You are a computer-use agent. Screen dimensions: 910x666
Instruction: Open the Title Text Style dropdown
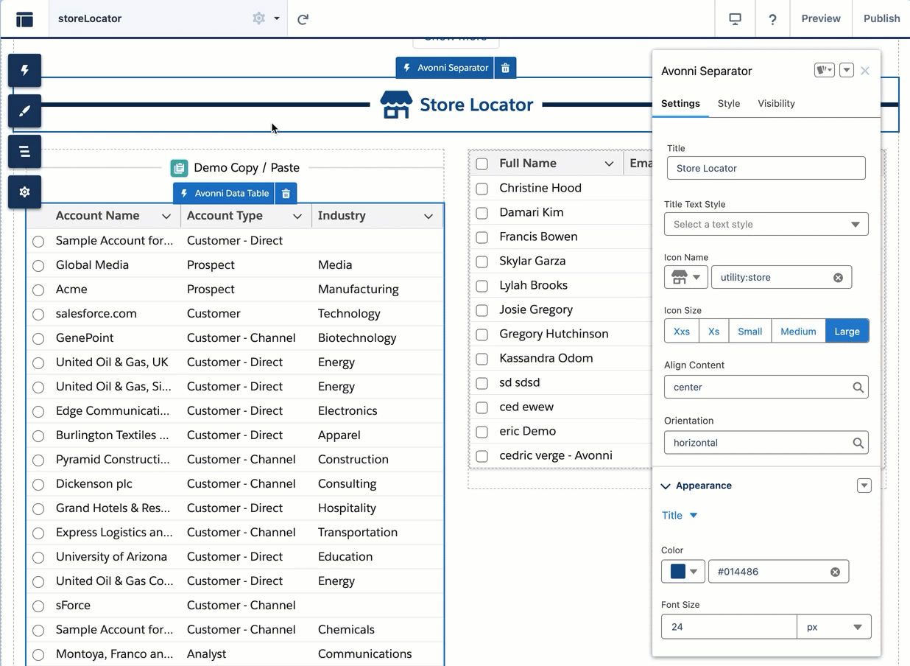click(766, 225)
